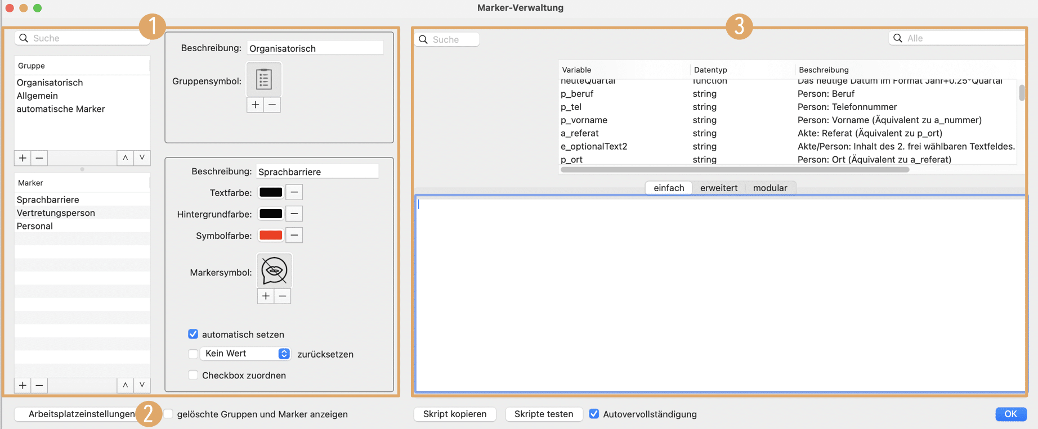The image size is (1038, 429).
Task: Select the Sprachbarriere marker
Action: pos(82,200)
